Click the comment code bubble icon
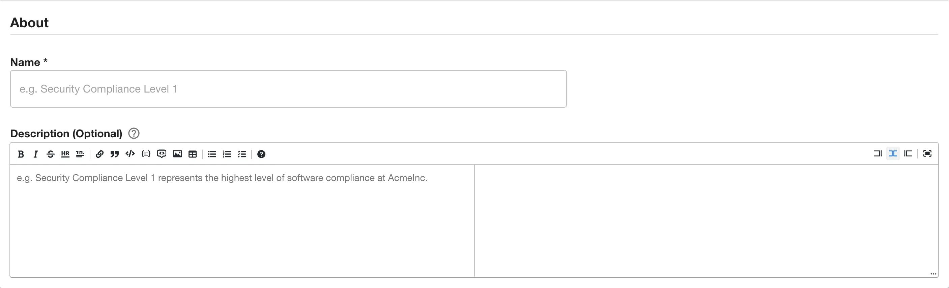The image size is (949, 288). (x=161, y=154)
